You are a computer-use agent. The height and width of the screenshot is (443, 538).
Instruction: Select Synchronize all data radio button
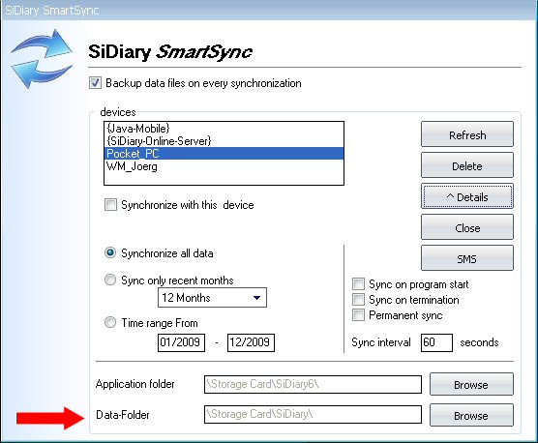tap(110, 253)
